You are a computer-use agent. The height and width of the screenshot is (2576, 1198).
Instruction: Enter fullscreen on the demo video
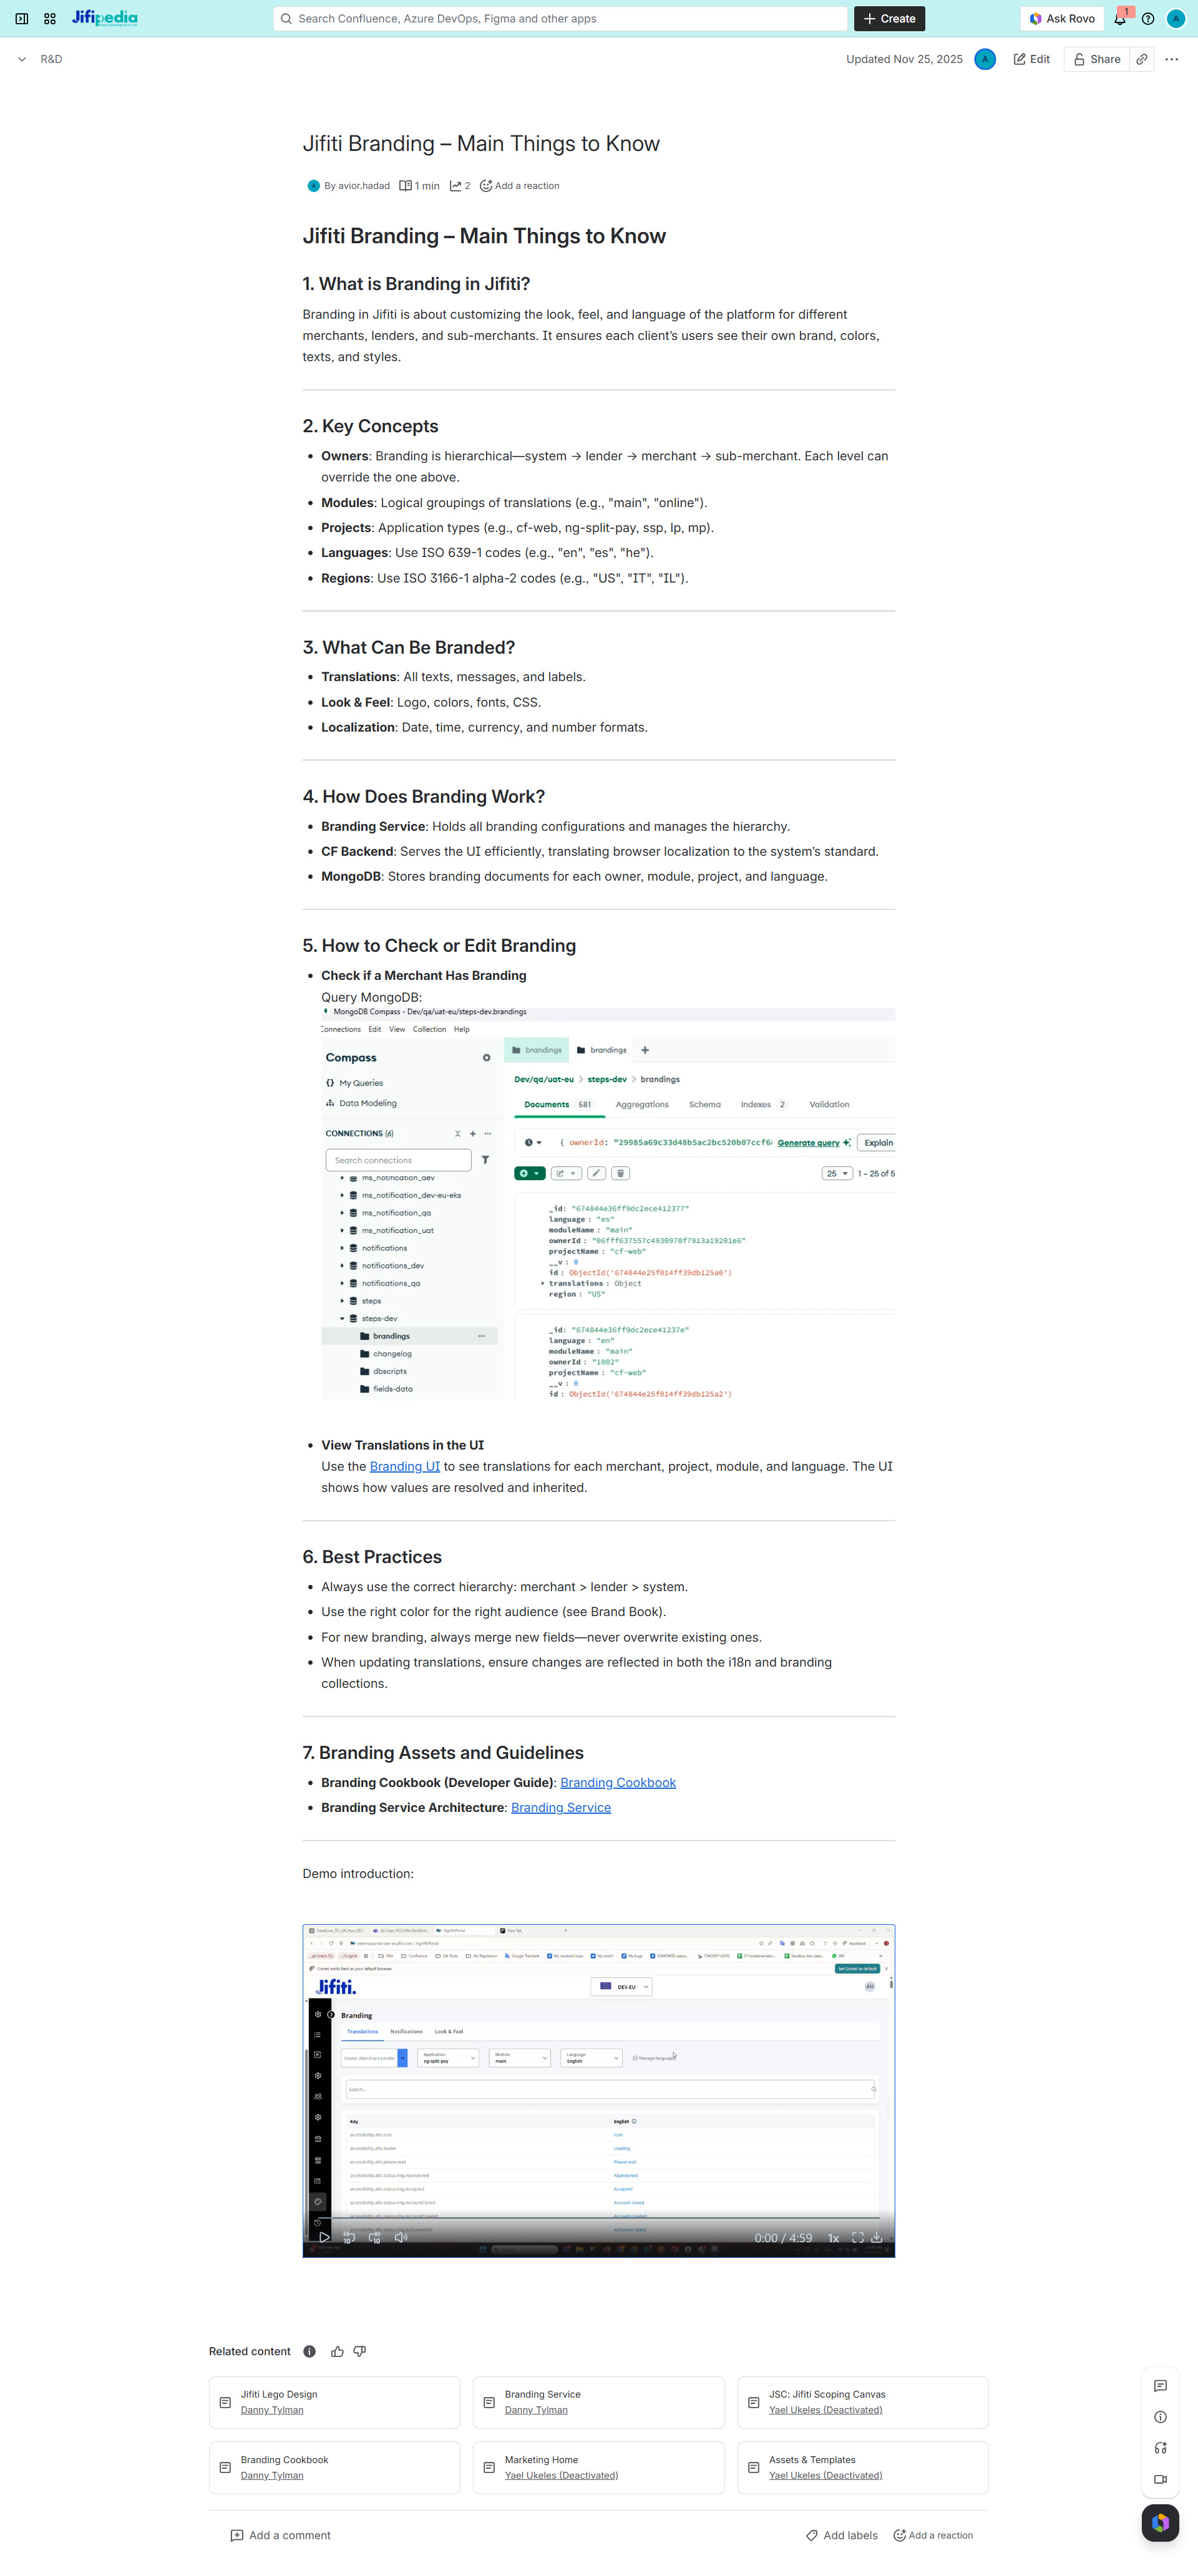click(x=858, y=2237)
